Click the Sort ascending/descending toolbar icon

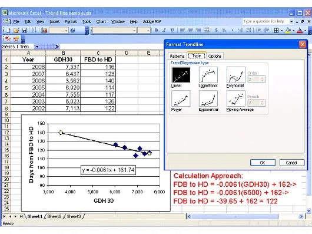(34, 30)
